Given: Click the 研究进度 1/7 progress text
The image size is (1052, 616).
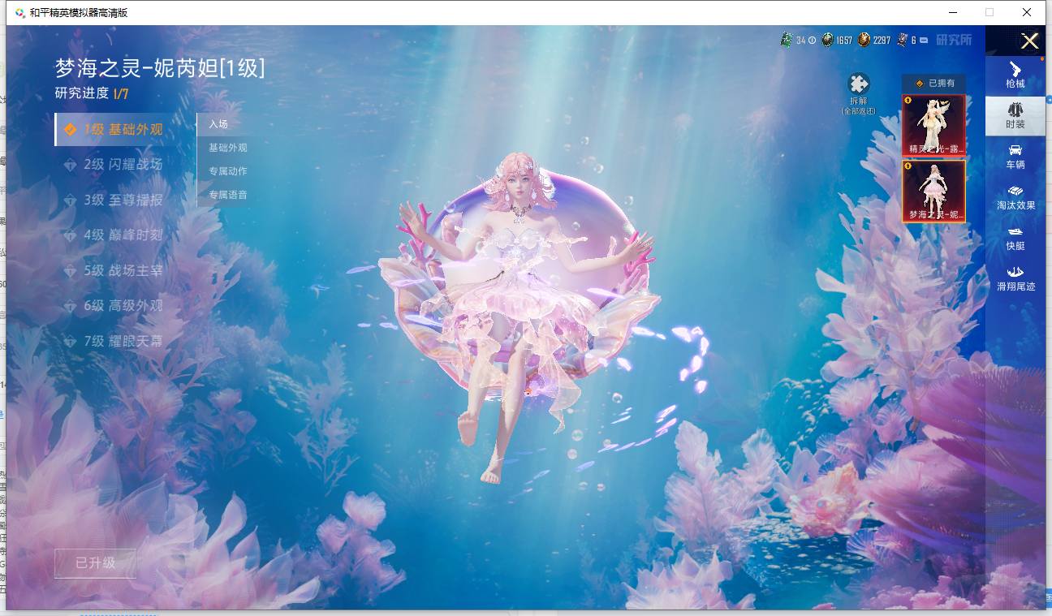Looking at the screenshot, I should [x=92, y=93].
